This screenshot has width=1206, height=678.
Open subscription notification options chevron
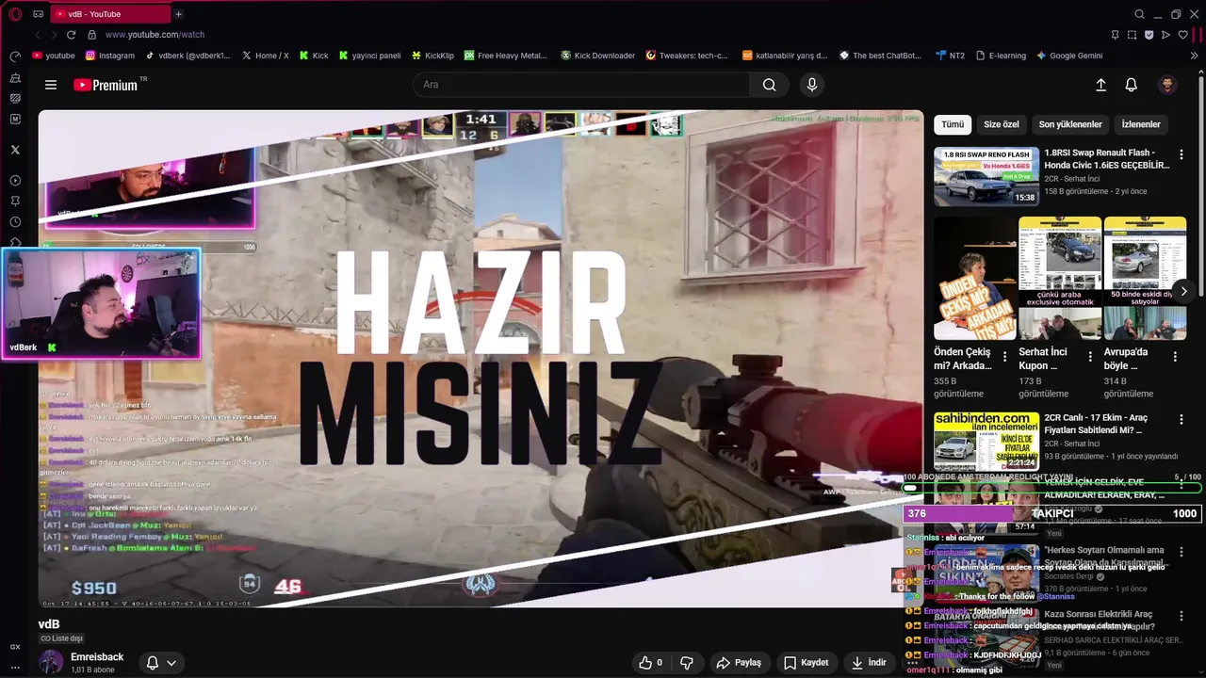click(x=171, y=663)
